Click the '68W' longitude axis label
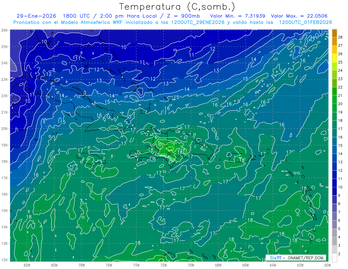 (218, 265)
